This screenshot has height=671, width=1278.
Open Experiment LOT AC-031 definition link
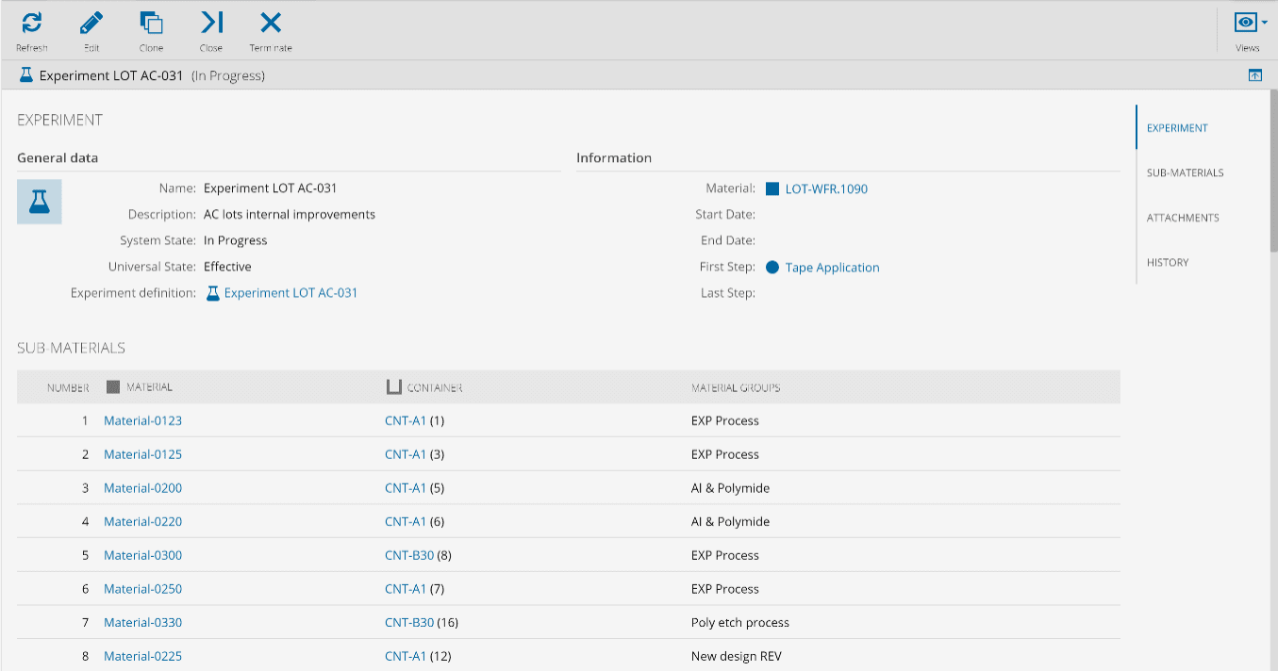(x=290, y=293)
